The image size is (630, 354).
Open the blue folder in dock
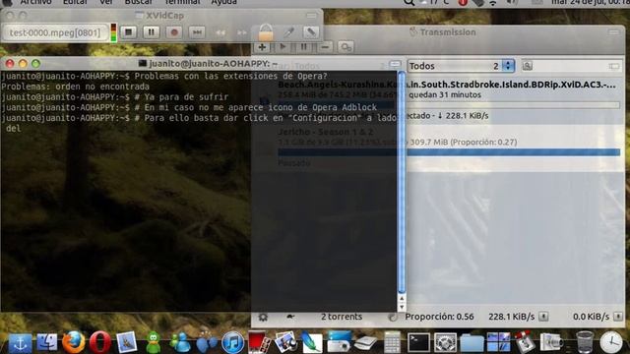(472, 344)
